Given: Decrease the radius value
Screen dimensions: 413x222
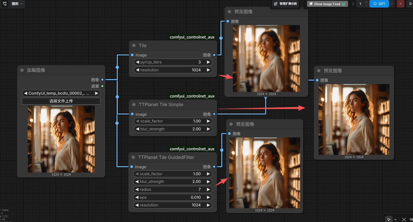Looking at the screenshot, I should pos(137,190).
